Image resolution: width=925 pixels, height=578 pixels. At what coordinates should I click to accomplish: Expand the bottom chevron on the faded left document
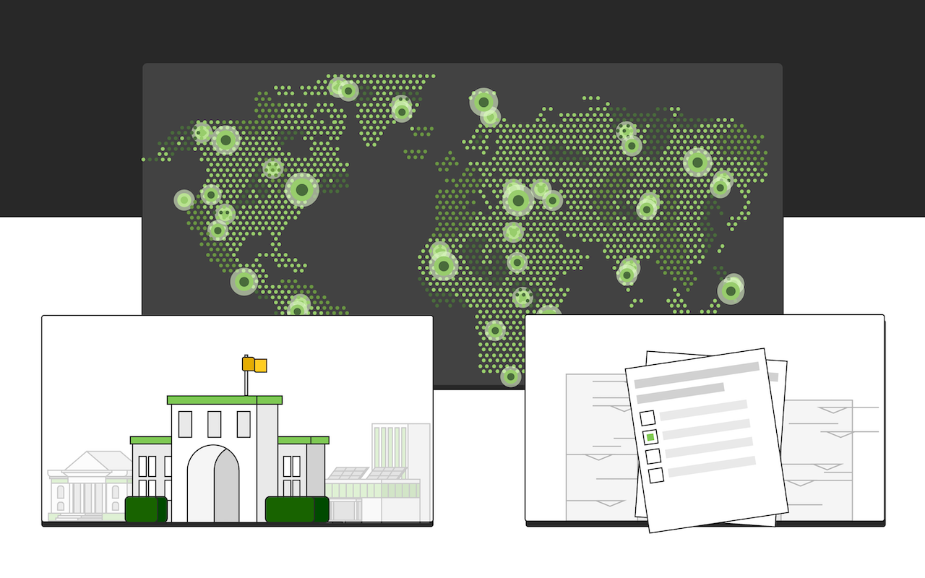[x=606, y=502]
